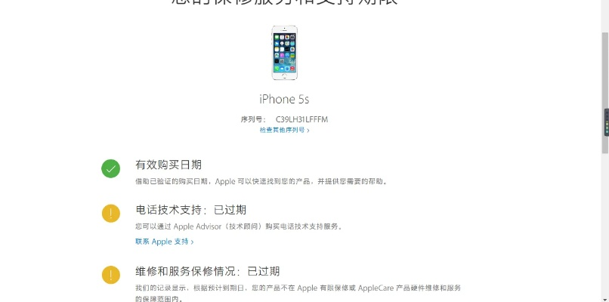The height and width of the screenshot is (302, 609).
Task: Open the 联系 Apple 支持 link
Action: [164, 242]
